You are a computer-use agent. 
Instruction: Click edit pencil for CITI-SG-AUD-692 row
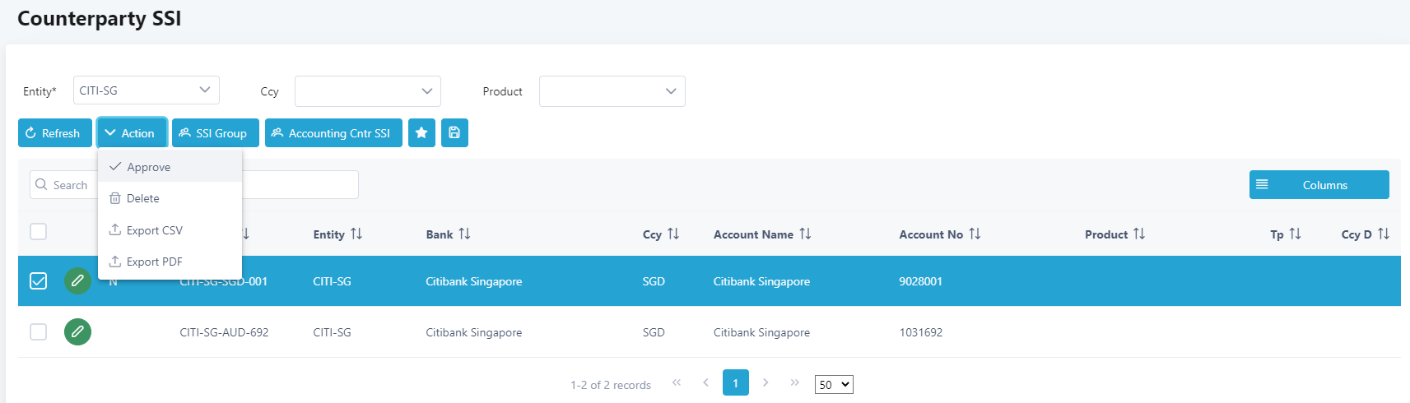click(x=77, y=332)
